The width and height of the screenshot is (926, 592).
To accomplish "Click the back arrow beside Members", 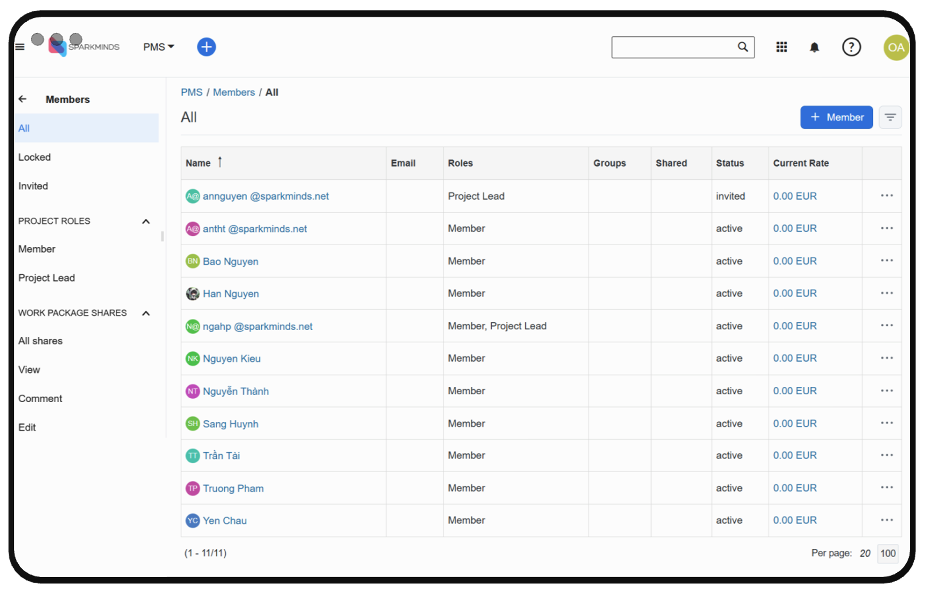I will click(x=23, y=99).
